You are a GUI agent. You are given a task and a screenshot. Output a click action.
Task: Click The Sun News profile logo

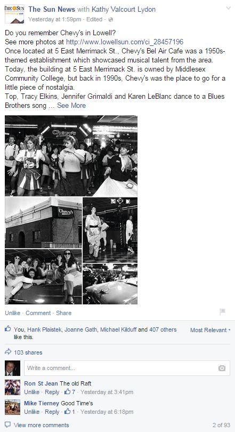tap(14, 14)
